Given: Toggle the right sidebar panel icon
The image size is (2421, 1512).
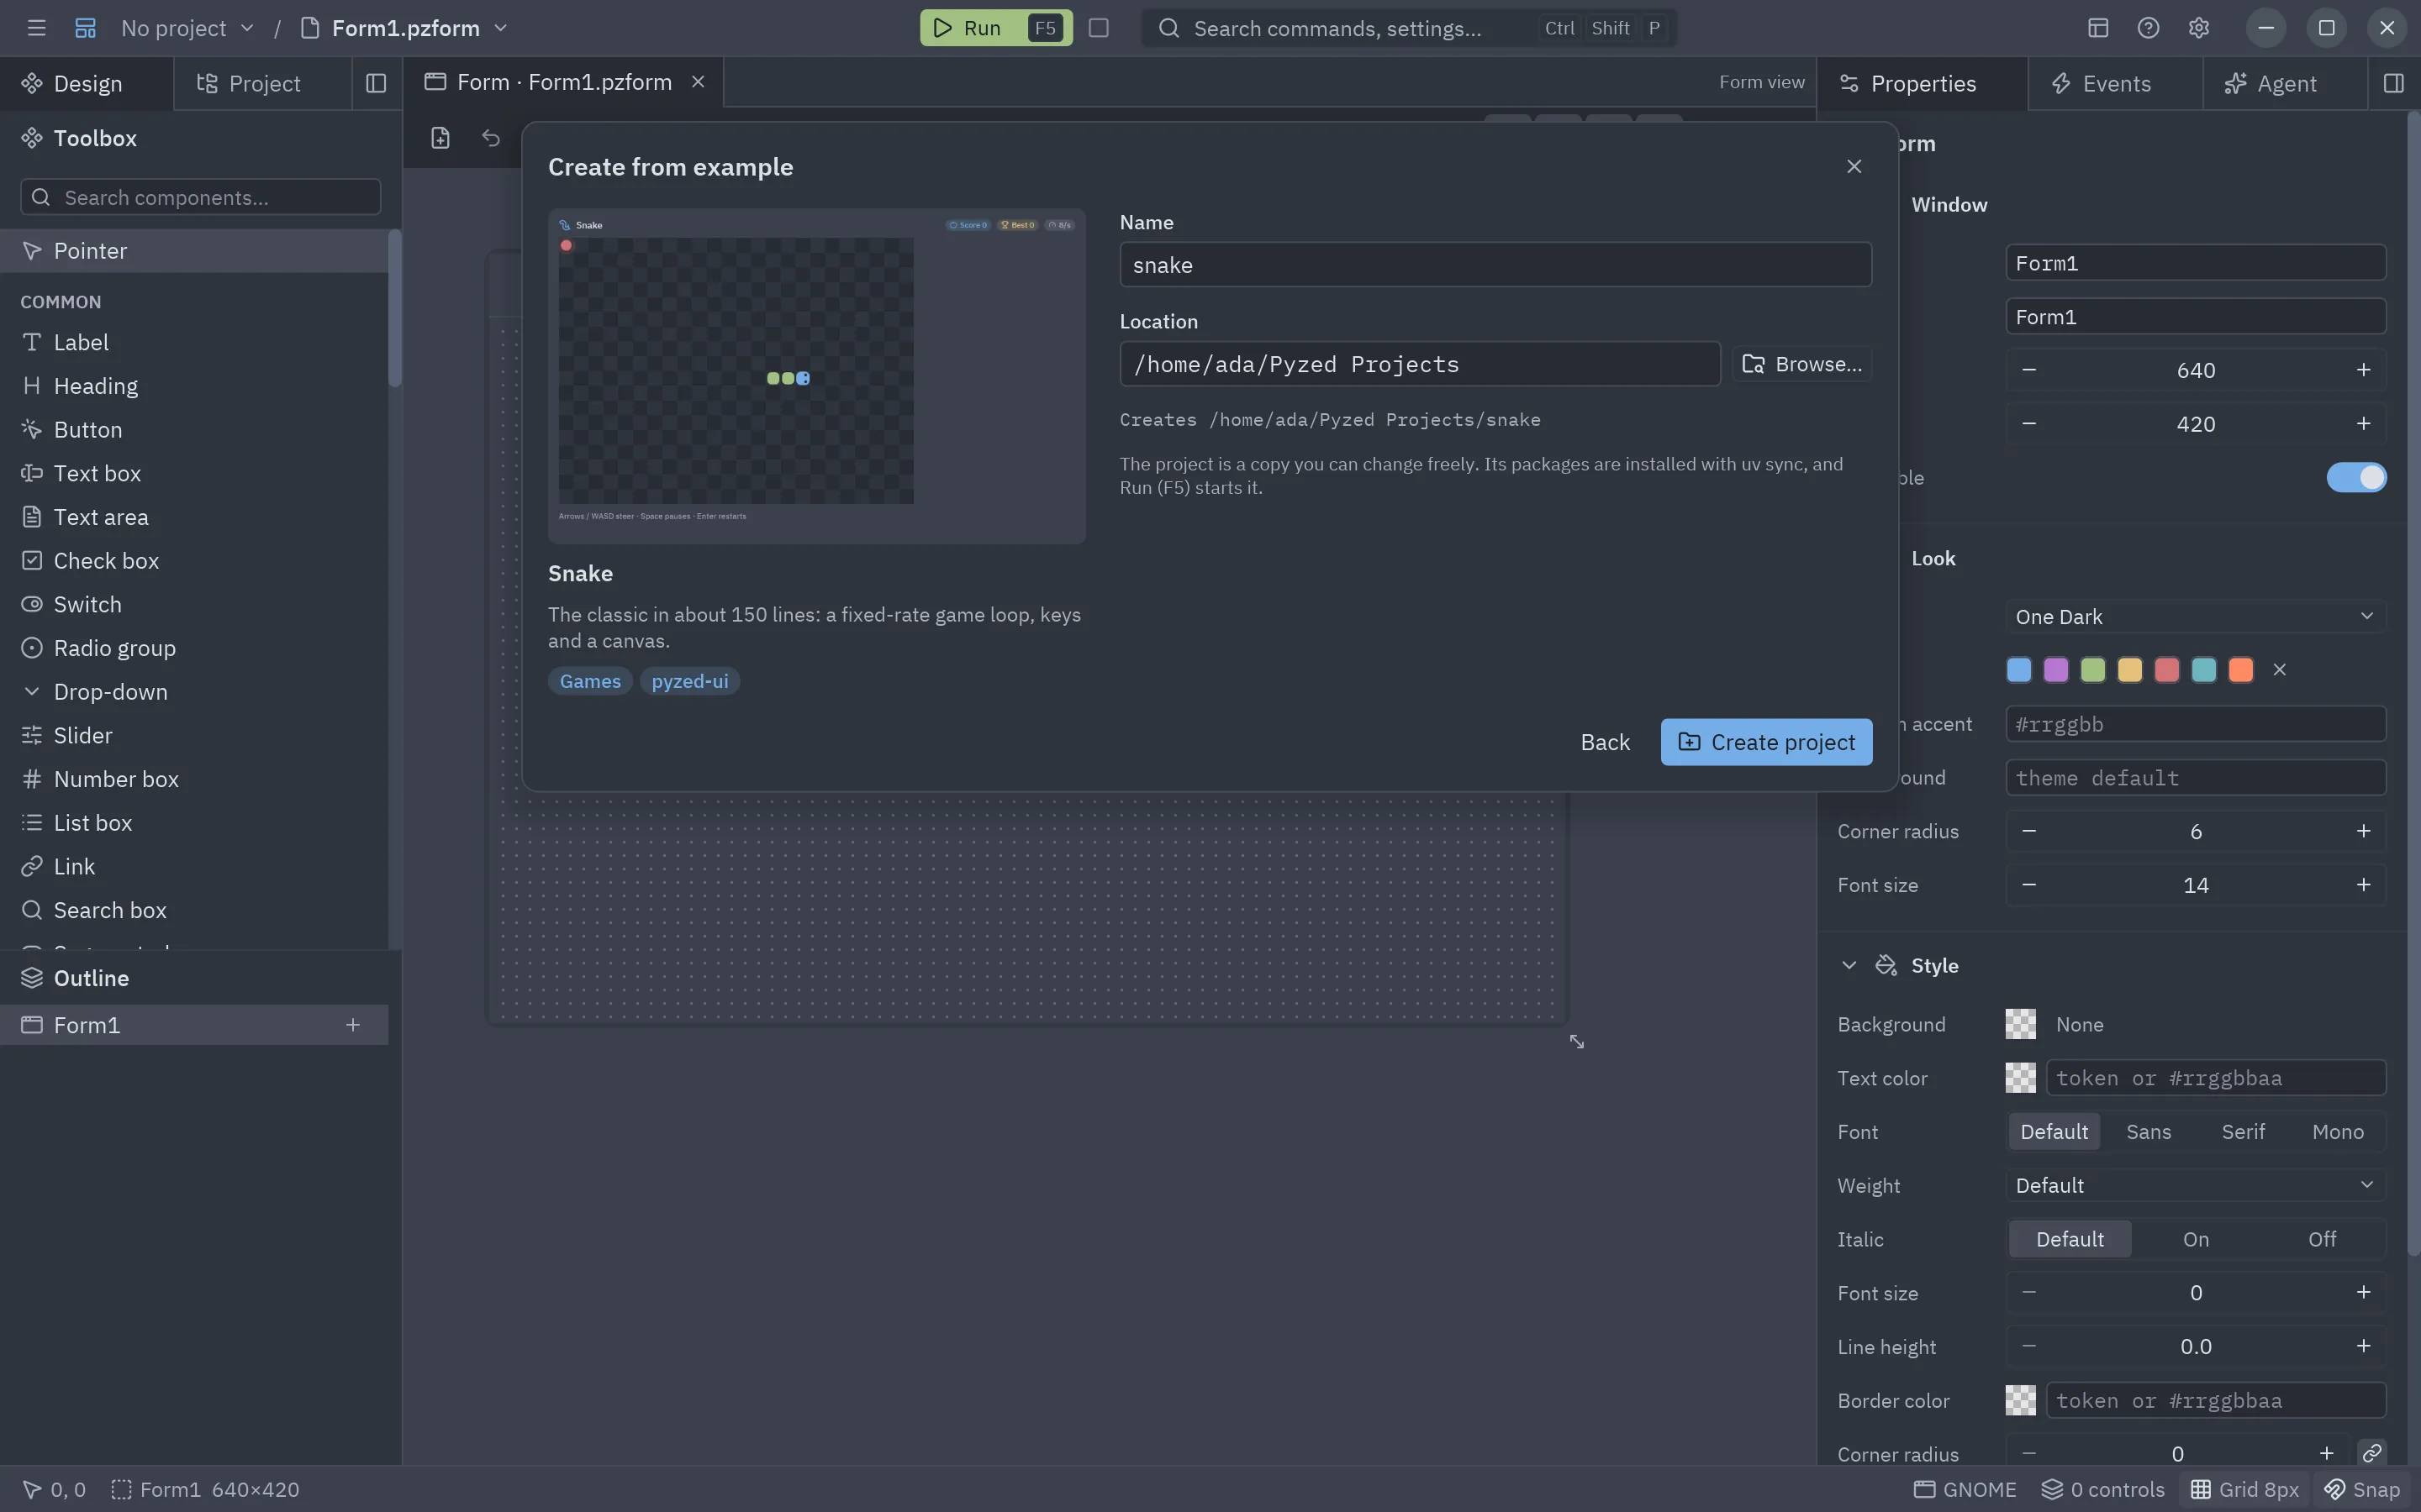Looking at the screenshot, I should point(2393,83).
